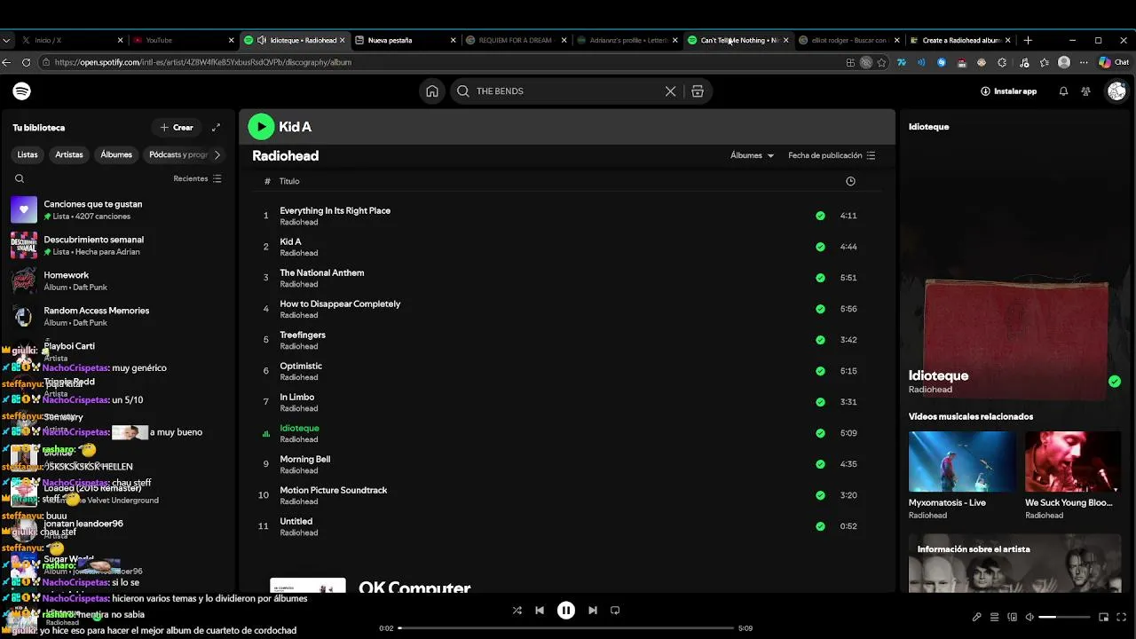Viewport: 1136px width, 639px height.
Task: Filter library by Álbumes
Action: coord(116,154)
